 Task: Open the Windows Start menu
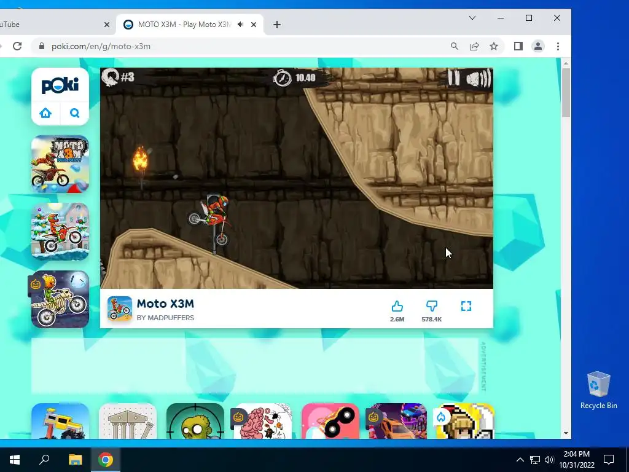click(15, 460)
